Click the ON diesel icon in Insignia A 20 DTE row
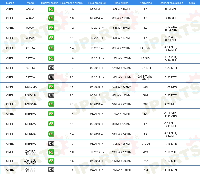This screenshot has height=174, width=200. pyautogui.click(x=51, y=95)
